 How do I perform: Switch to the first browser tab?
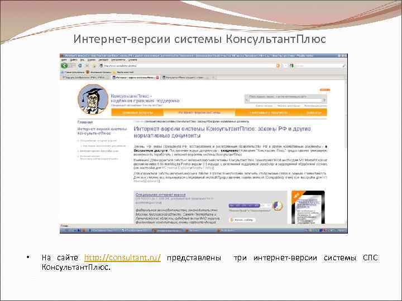click(x=85, y=77)
